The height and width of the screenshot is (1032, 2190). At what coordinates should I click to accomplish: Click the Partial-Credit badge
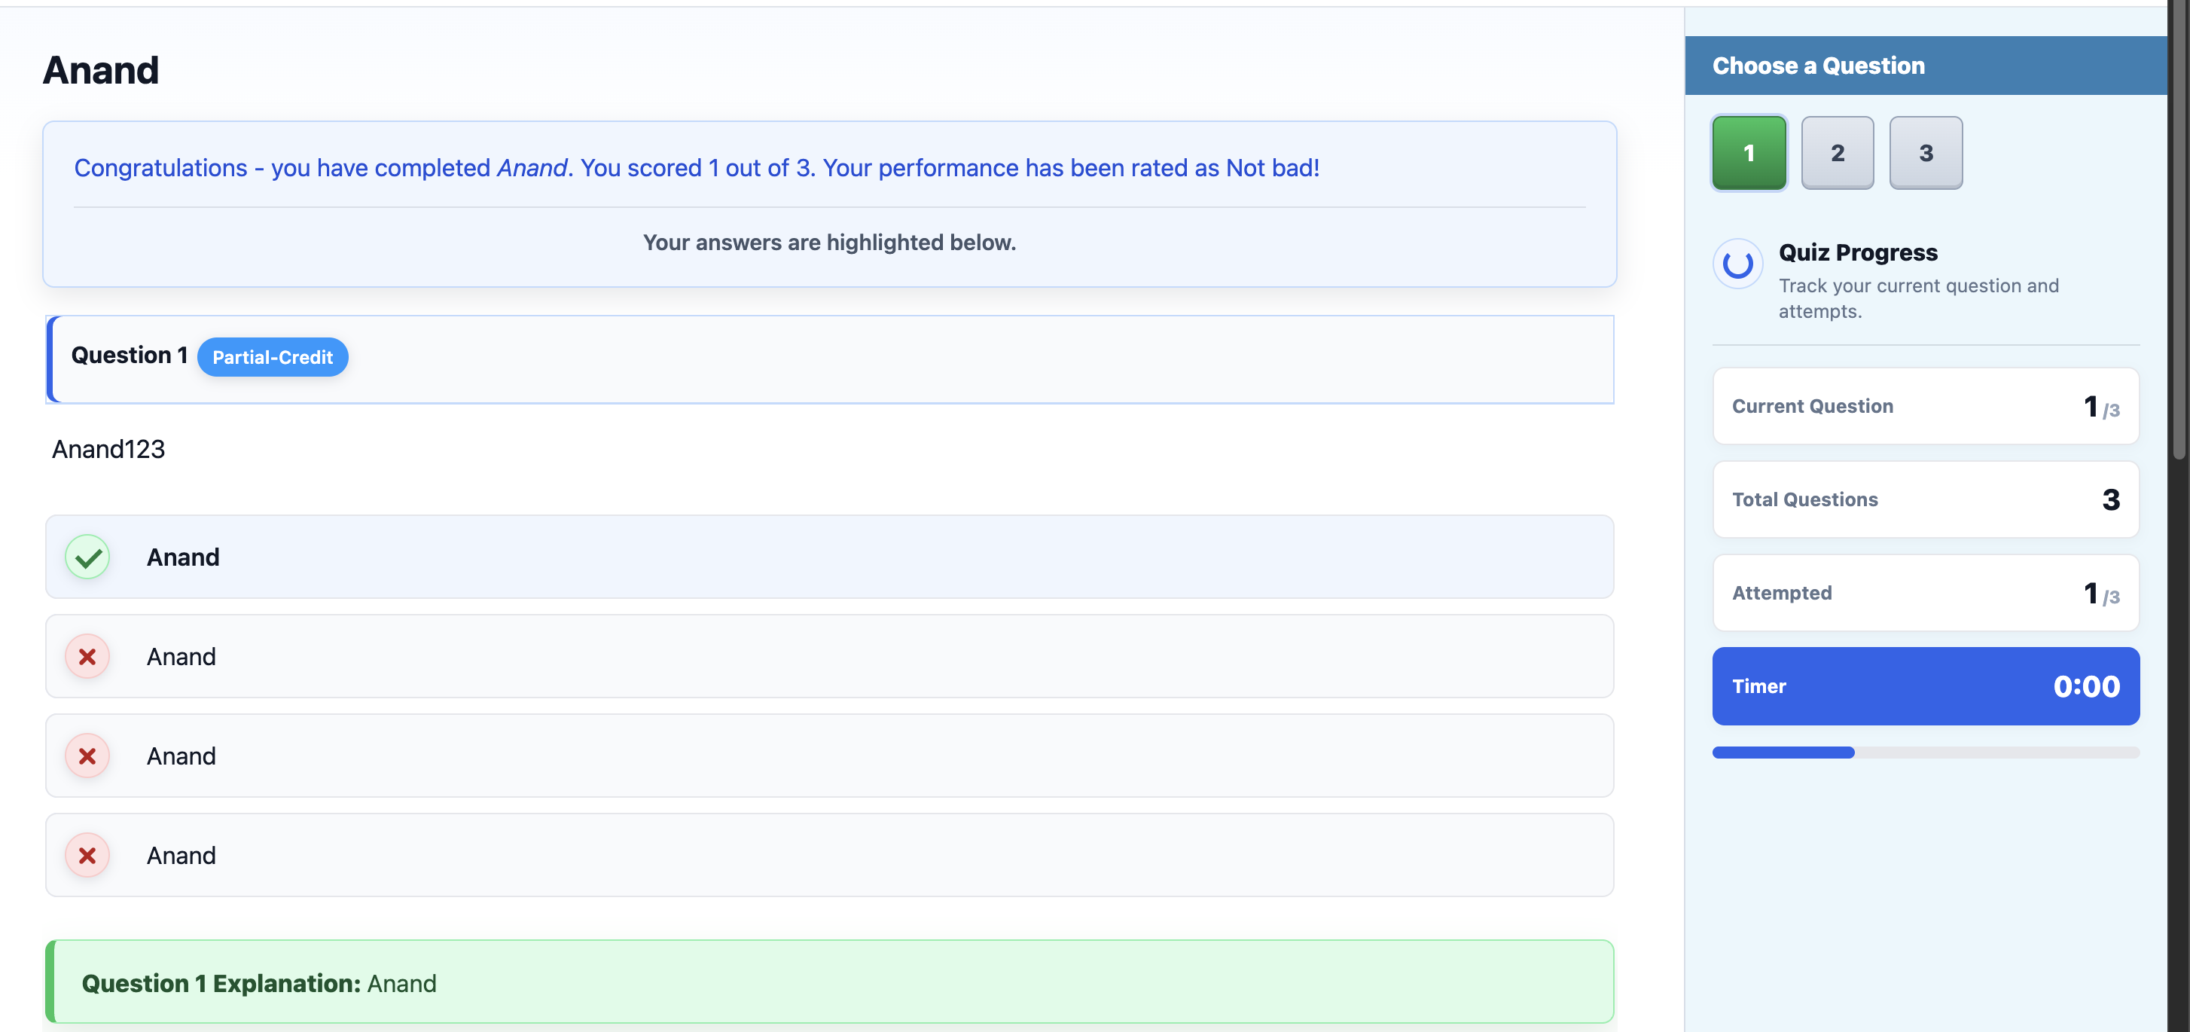click(272, 357)
